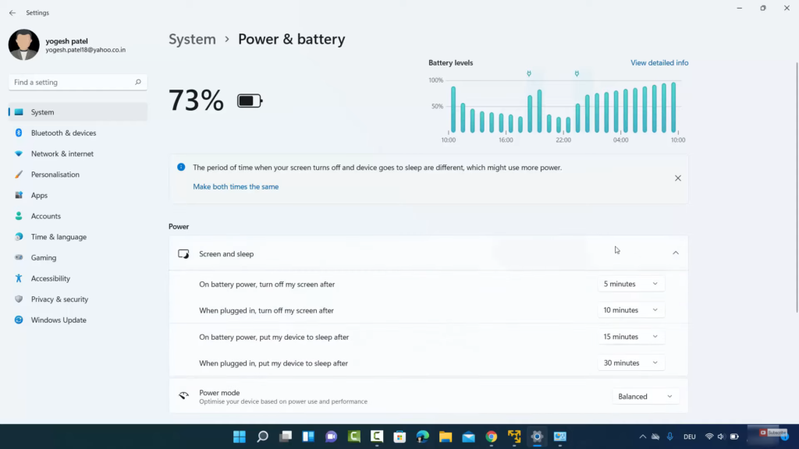Select Personalisation in the sidebar
799x449 pixels.
pos(55,175)
